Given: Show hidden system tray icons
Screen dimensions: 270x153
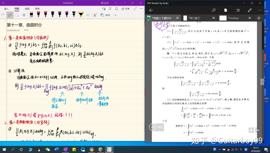Looking at the screenshot, I should [220, 149].
